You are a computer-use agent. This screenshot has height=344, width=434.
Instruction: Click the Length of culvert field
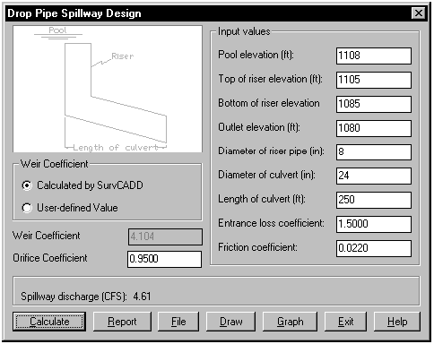pyautogui.click(x=374, y=200)
